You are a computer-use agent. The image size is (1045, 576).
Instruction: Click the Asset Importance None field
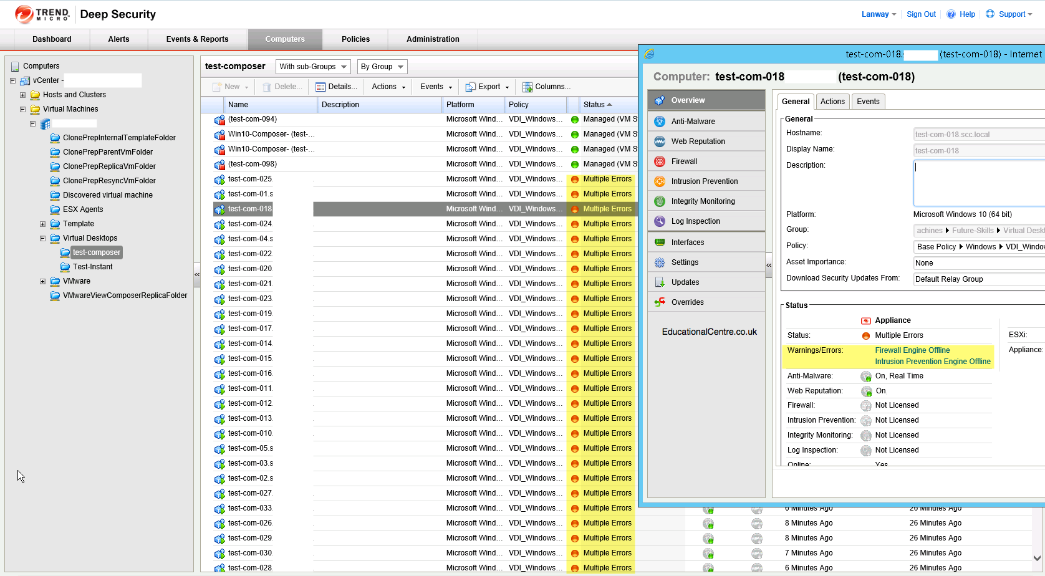pos(979,263)
